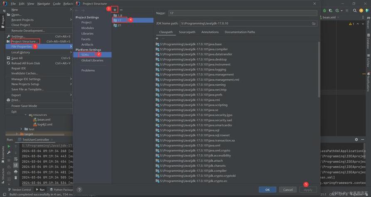
Task: Click the OK button
Action: 268,190
